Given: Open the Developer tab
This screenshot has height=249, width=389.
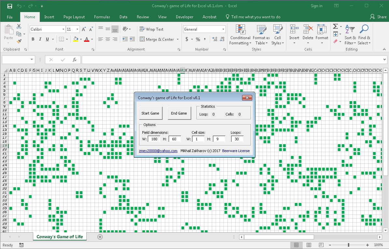Looking at the screenshot, I should (184, 17).
